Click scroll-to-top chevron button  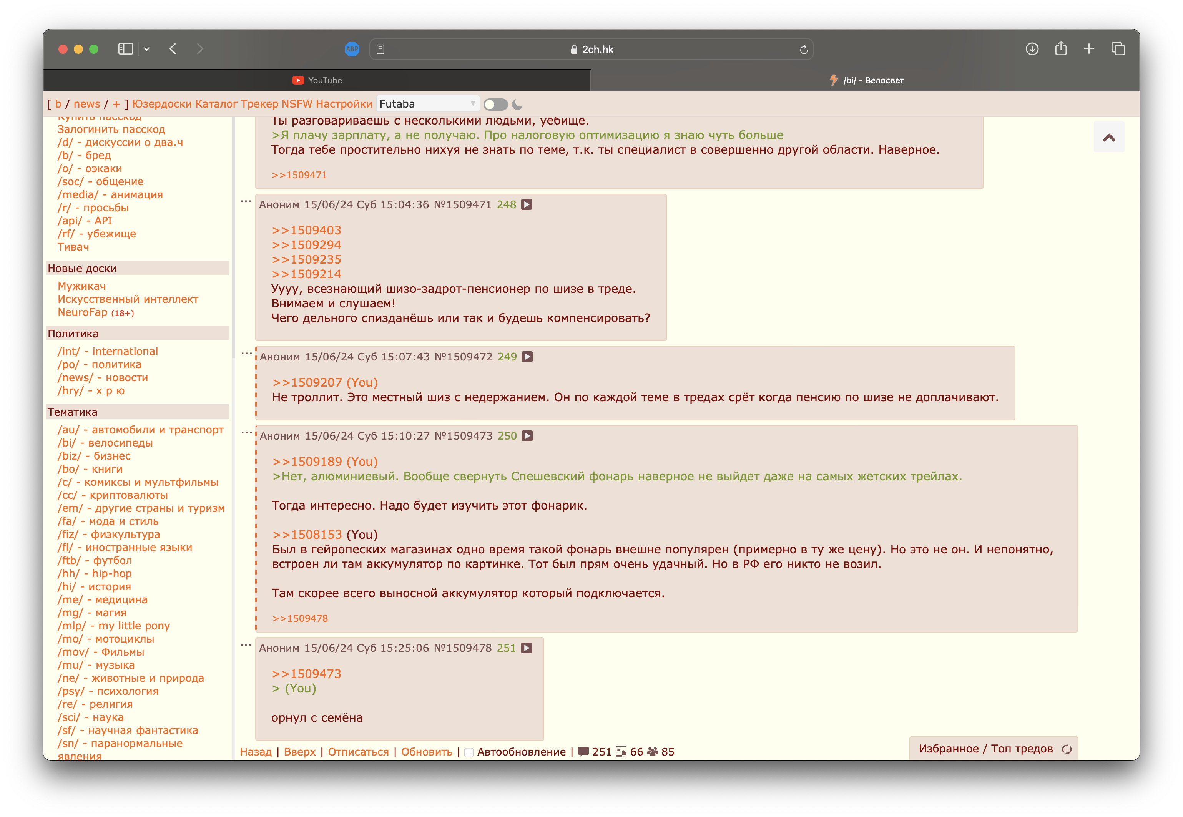1109,137
